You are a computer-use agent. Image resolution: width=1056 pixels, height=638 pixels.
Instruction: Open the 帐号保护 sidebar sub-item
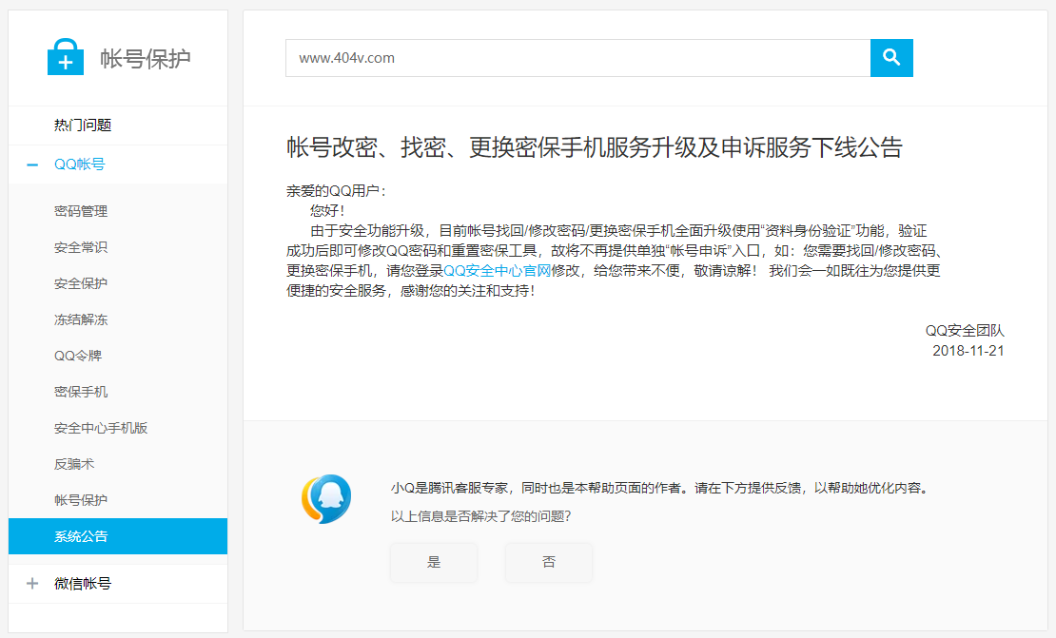pos(81,500)
